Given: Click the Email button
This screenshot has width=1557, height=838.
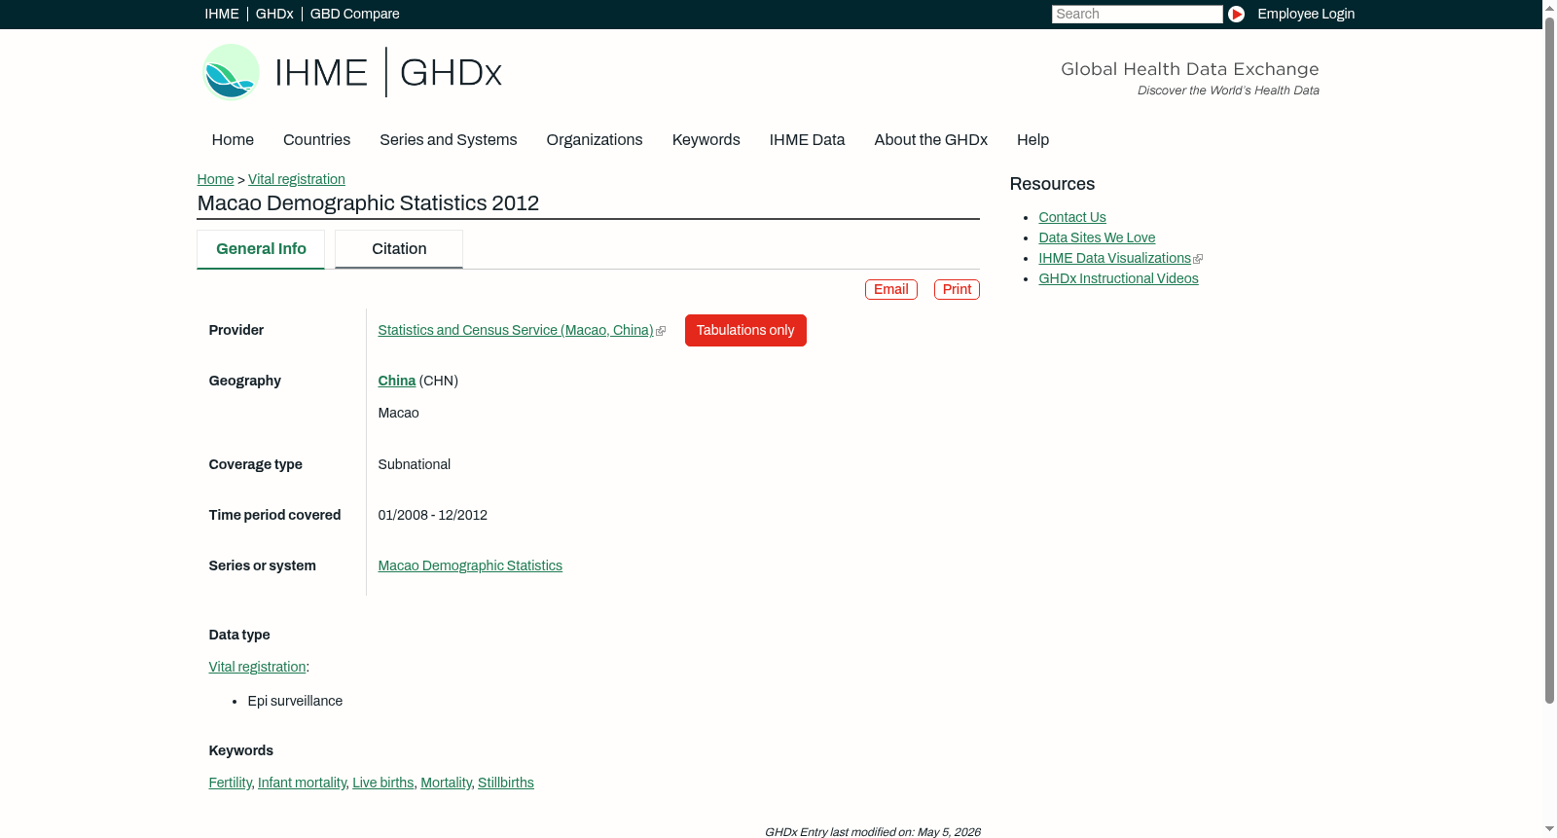Looking at the screenshot, I should point(891,290).
